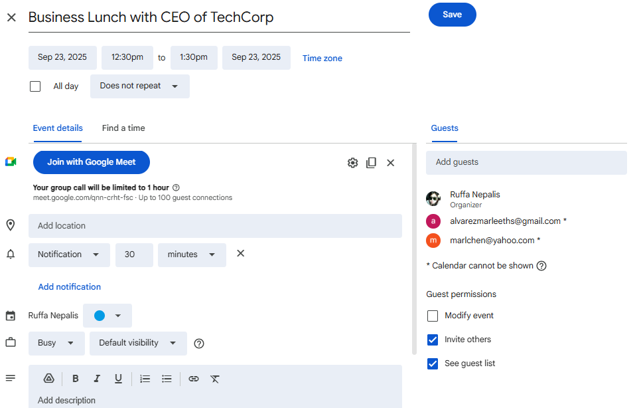Open the Default visibility dropdown
This screenshot has height=408, width=639.
coord(138,344)
